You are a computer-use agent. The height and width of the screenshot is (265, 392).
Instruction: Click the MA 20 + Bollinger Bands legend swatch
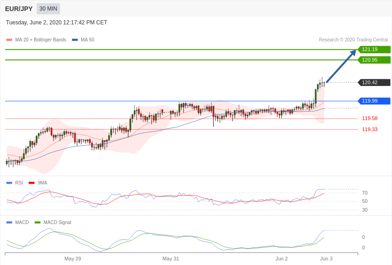click(x=9, y=40)
